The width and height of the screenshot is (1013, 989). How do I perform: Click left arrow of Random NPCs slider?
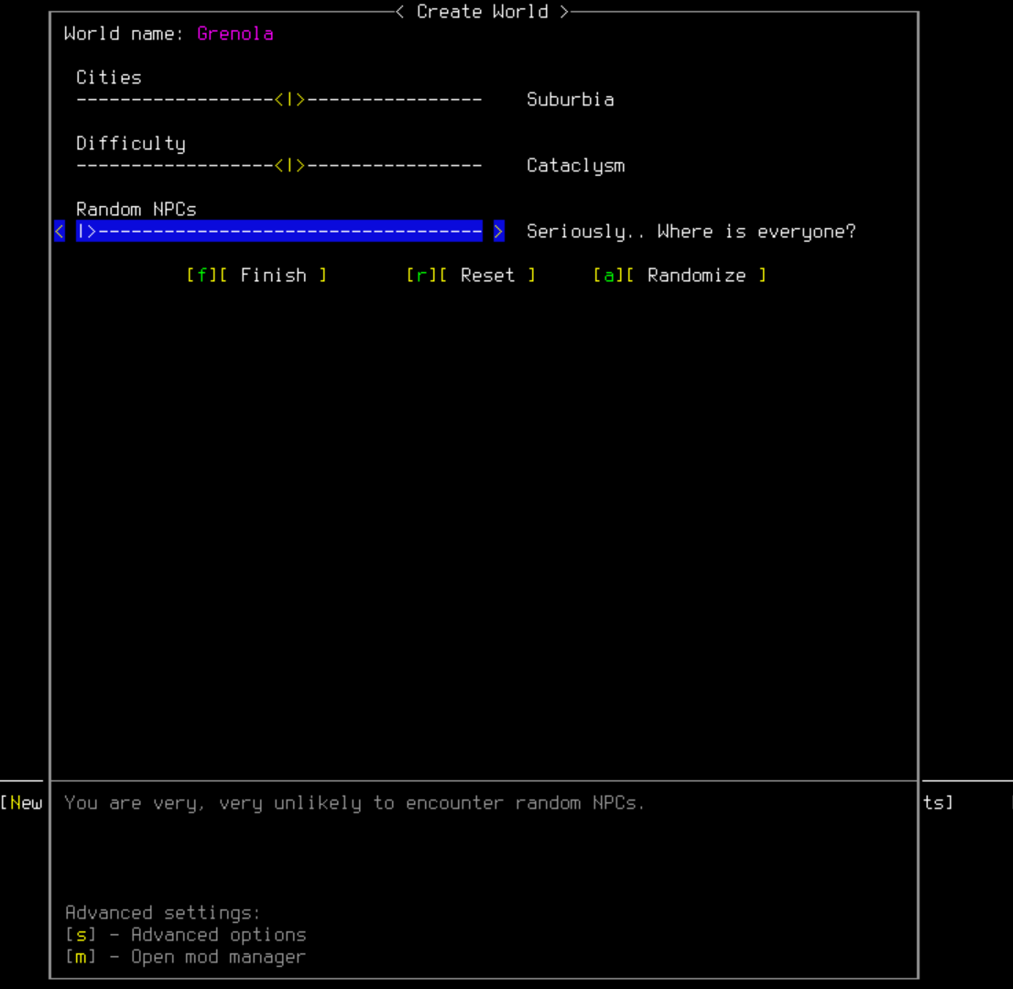coord(60,232)
